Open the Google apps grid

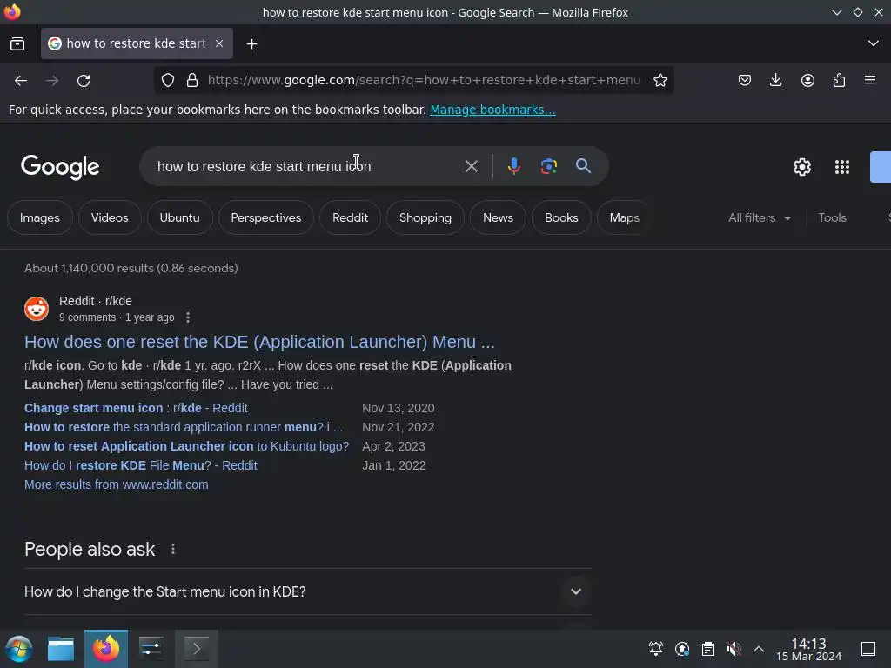842,167
